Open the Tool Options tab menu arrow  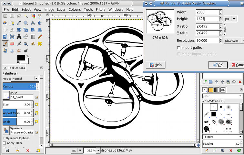coord(42,68)
